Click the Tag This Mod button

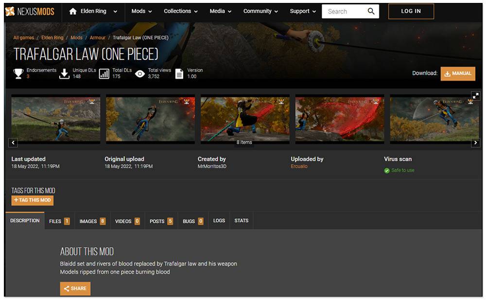point(32,200)
